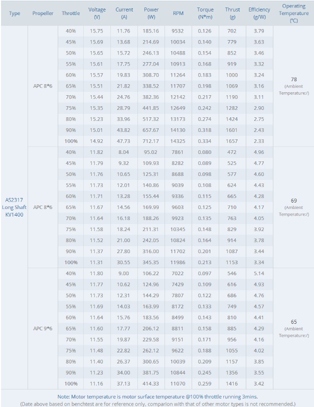Screen dimensions: 314x407
Task: Click the Torque (N*m) column header
Action: [205, 13]
